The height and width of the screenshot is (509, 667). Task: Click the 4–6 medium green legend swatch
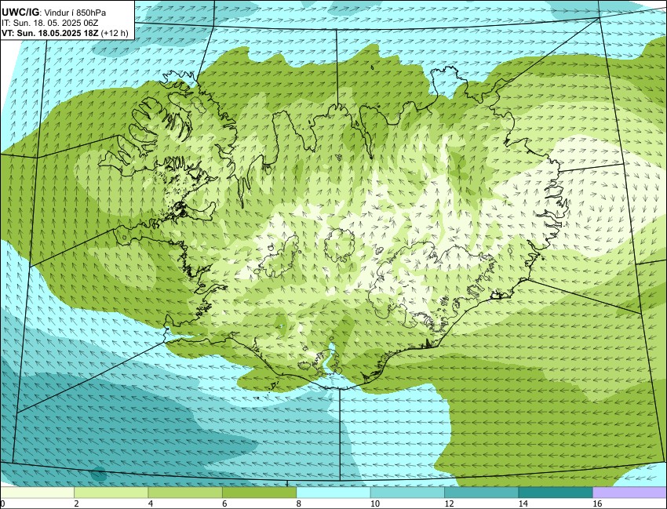point(185,493)
